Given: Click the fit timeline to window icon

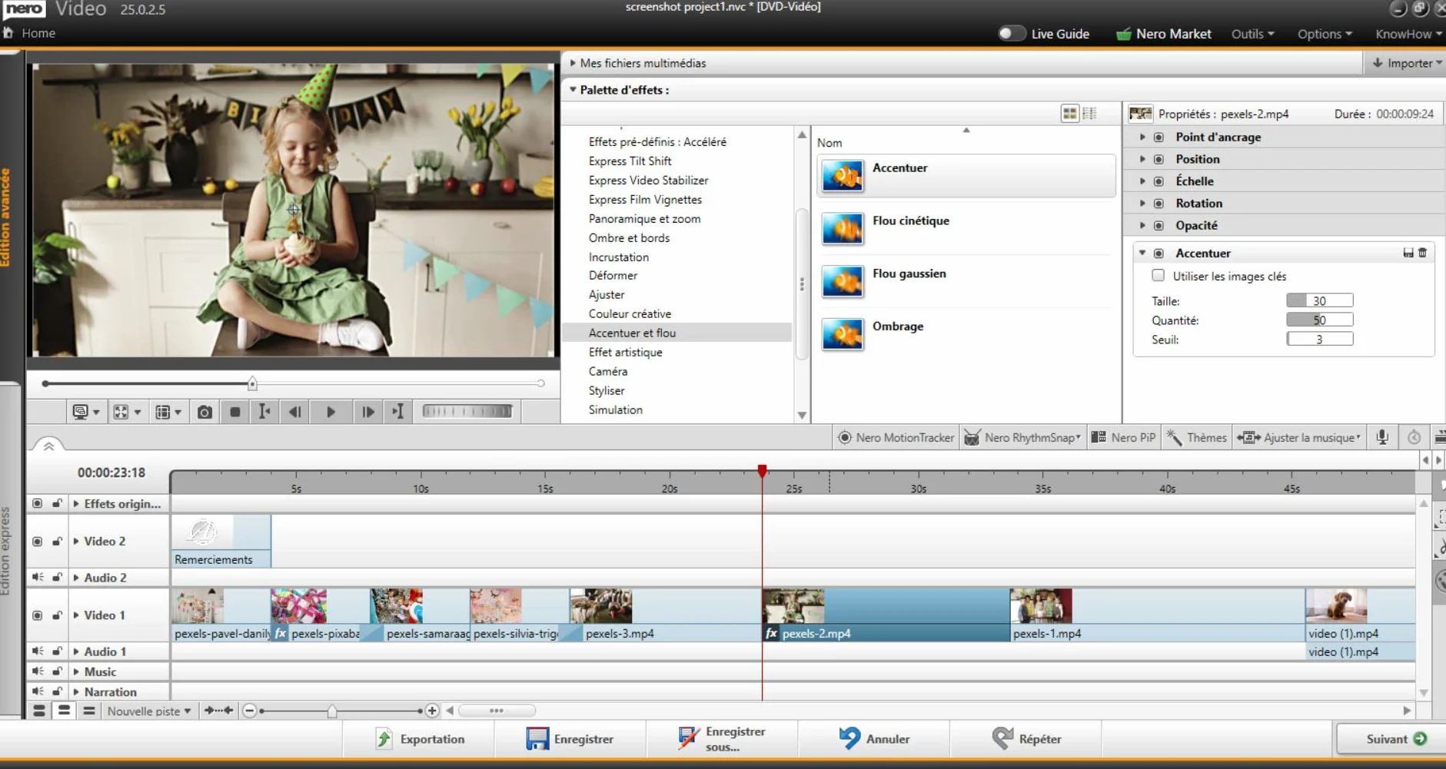Looking at the screenshot, I should pyautogui.click(x=218, y=711).
